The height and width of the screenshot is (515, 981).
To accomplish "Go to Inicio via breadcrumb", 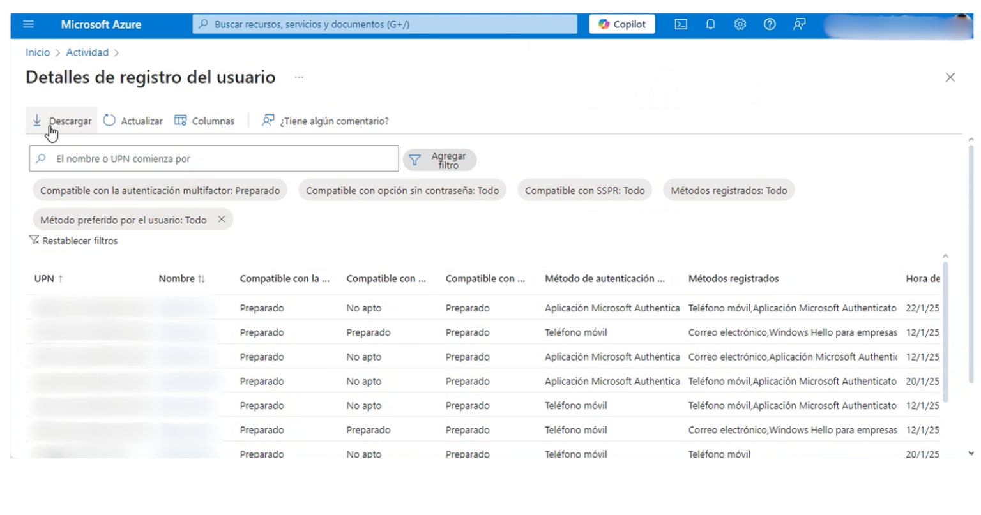I will point(37,52).
